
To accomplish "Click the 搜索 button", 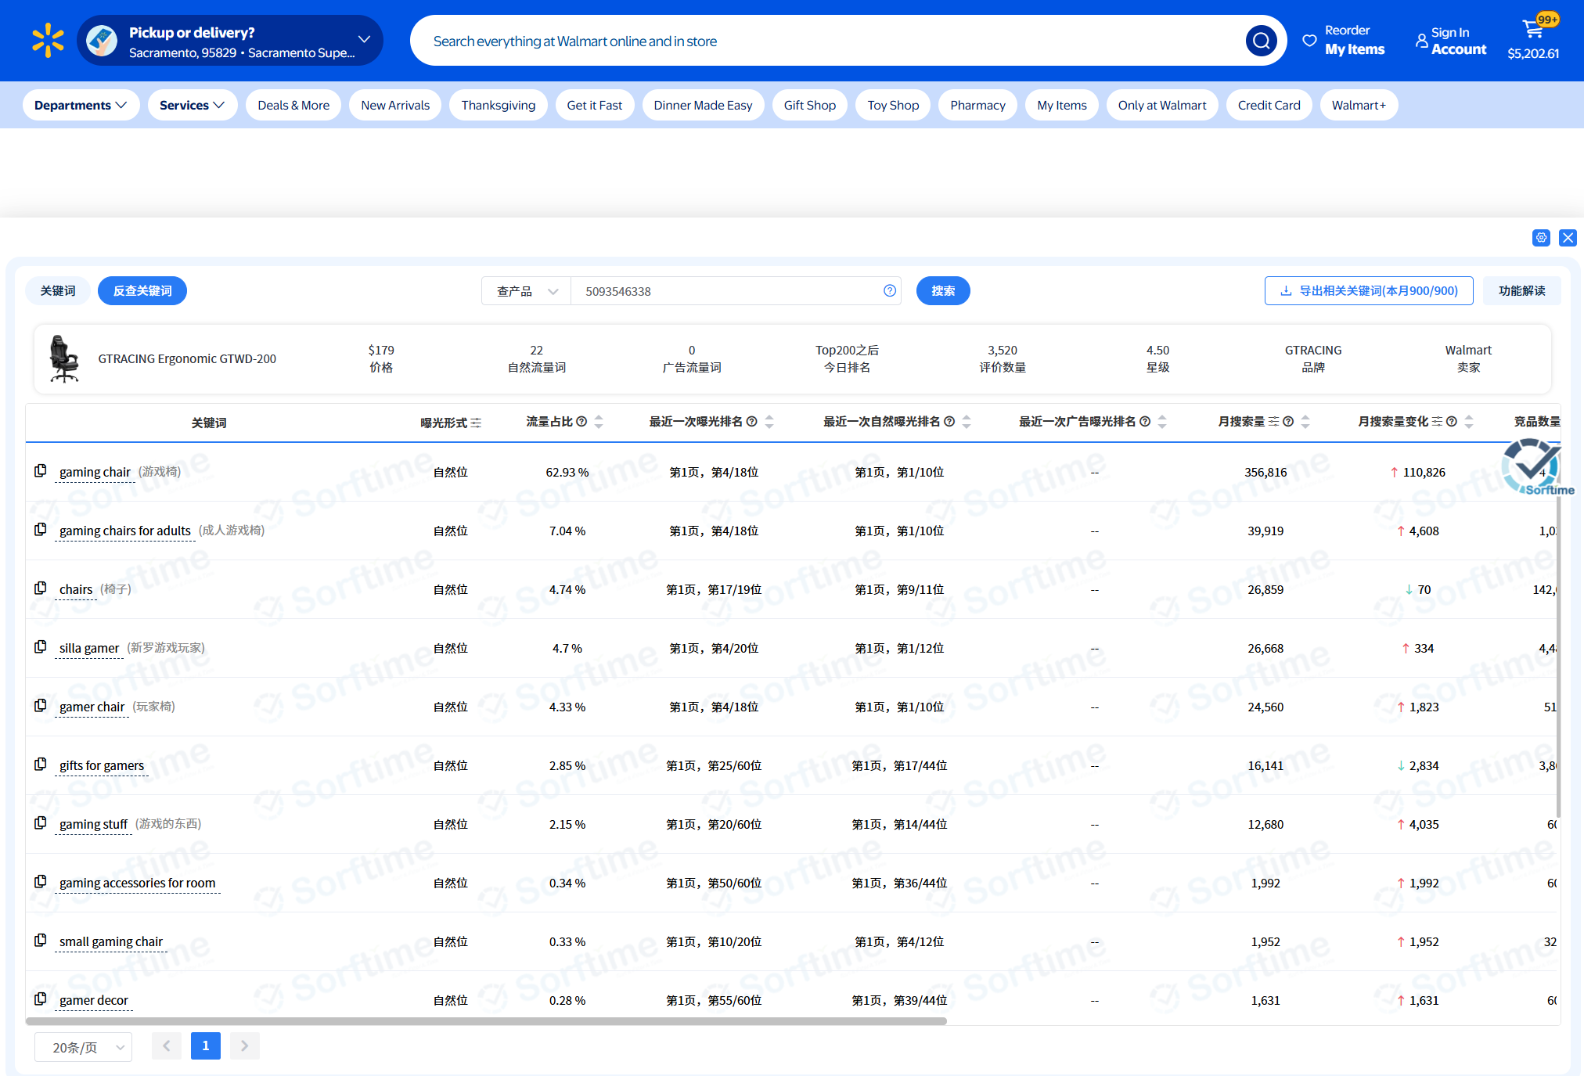I will [942, 291].
